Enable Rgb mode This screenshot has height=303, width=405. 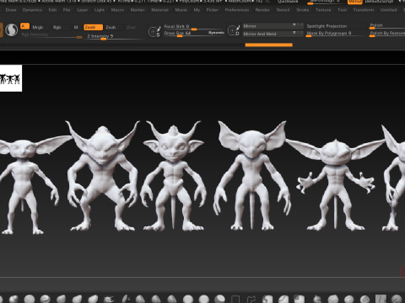click(x=57, y=27)
